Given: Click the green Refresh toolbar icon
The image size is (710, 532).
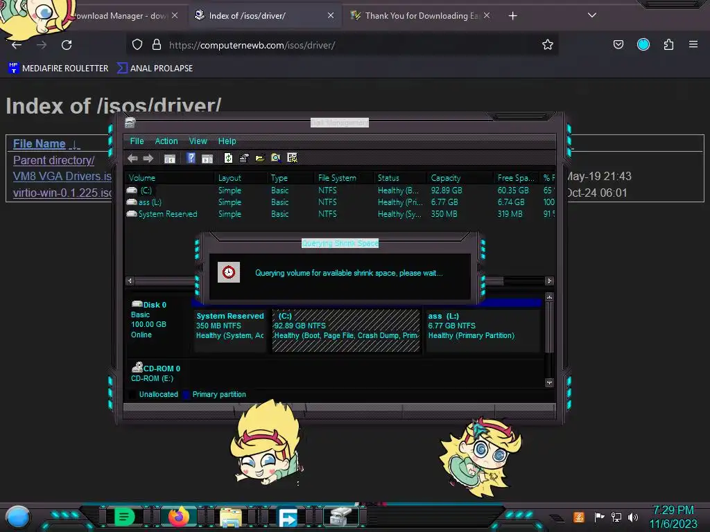Looking at the screenshot, I should click(228, 158).
